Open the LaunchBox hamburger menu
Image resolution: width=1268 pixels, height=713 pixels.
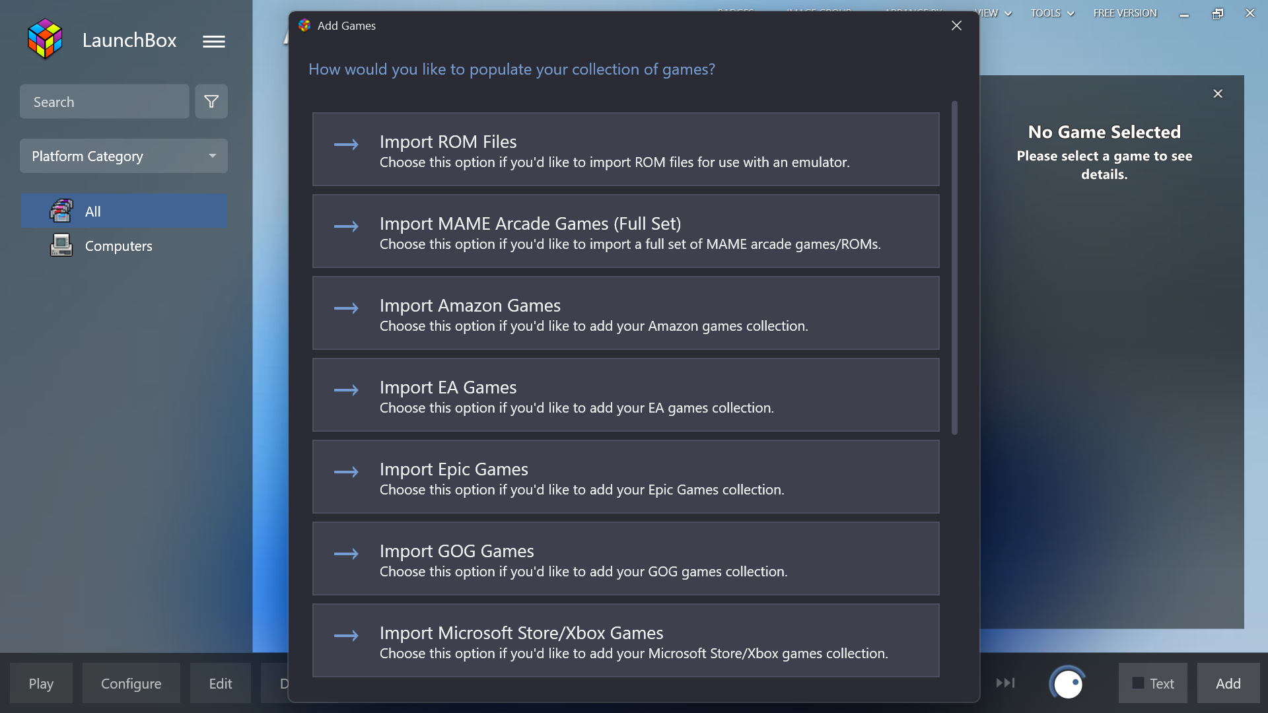213,41
